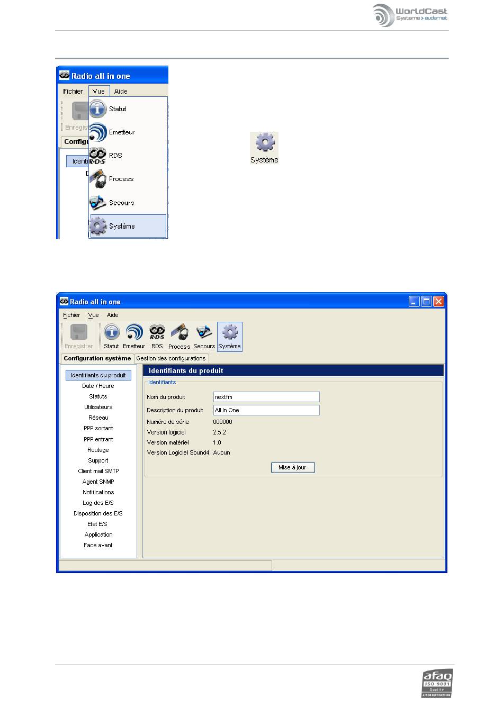Choose Process in the Vue dropdown menu

pyautogui.click(x=121, y=179)
